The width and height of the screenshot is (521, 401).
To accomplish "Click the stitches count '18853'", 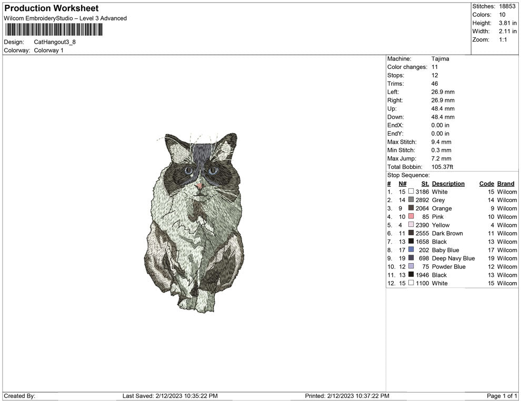I will pyautogui.click(x=507, y=6).
